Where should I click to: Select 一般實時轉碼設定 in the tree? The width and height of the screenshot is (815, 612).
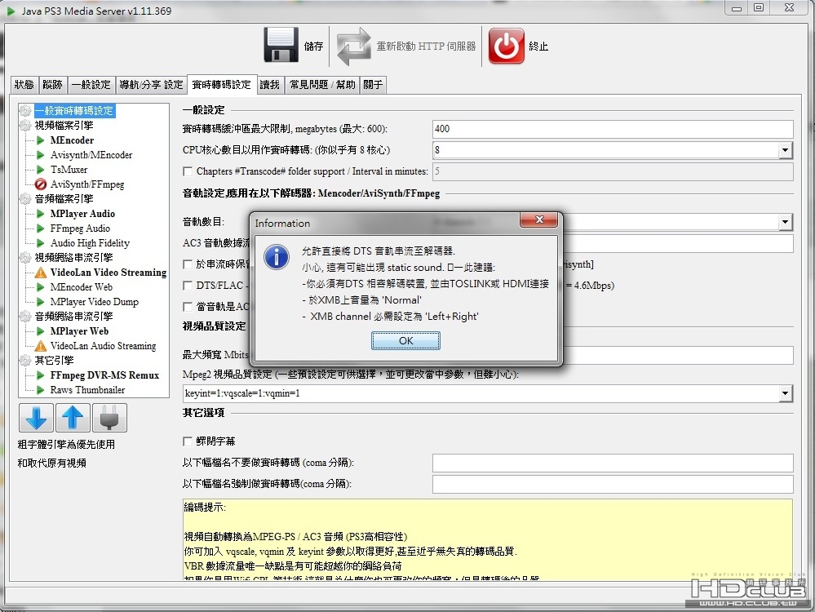coord(74,110)
